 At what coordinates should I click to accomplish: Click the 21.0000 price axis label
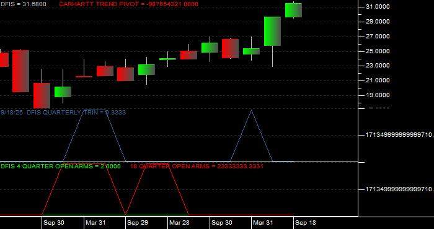coord(378,80)
